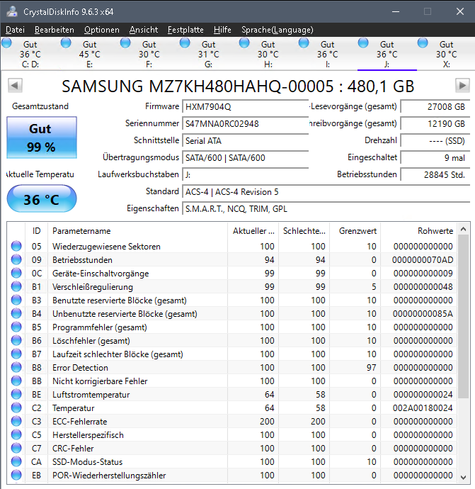Click status icon for Wiederzugewiesene Sektoren
Screen dimensions: 475x489
pyautogui.click(x=16, y=246)
